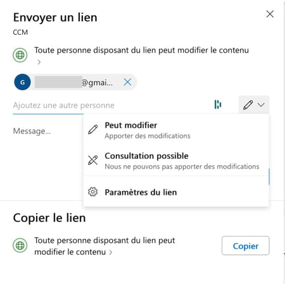The height and width of the screenshot is (284, 285).
Task: Click the Copier button
Action: 246,245
